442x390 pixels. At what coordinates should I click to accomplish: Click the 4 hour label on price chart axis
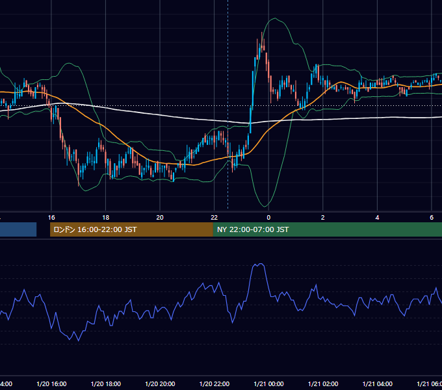377,218
